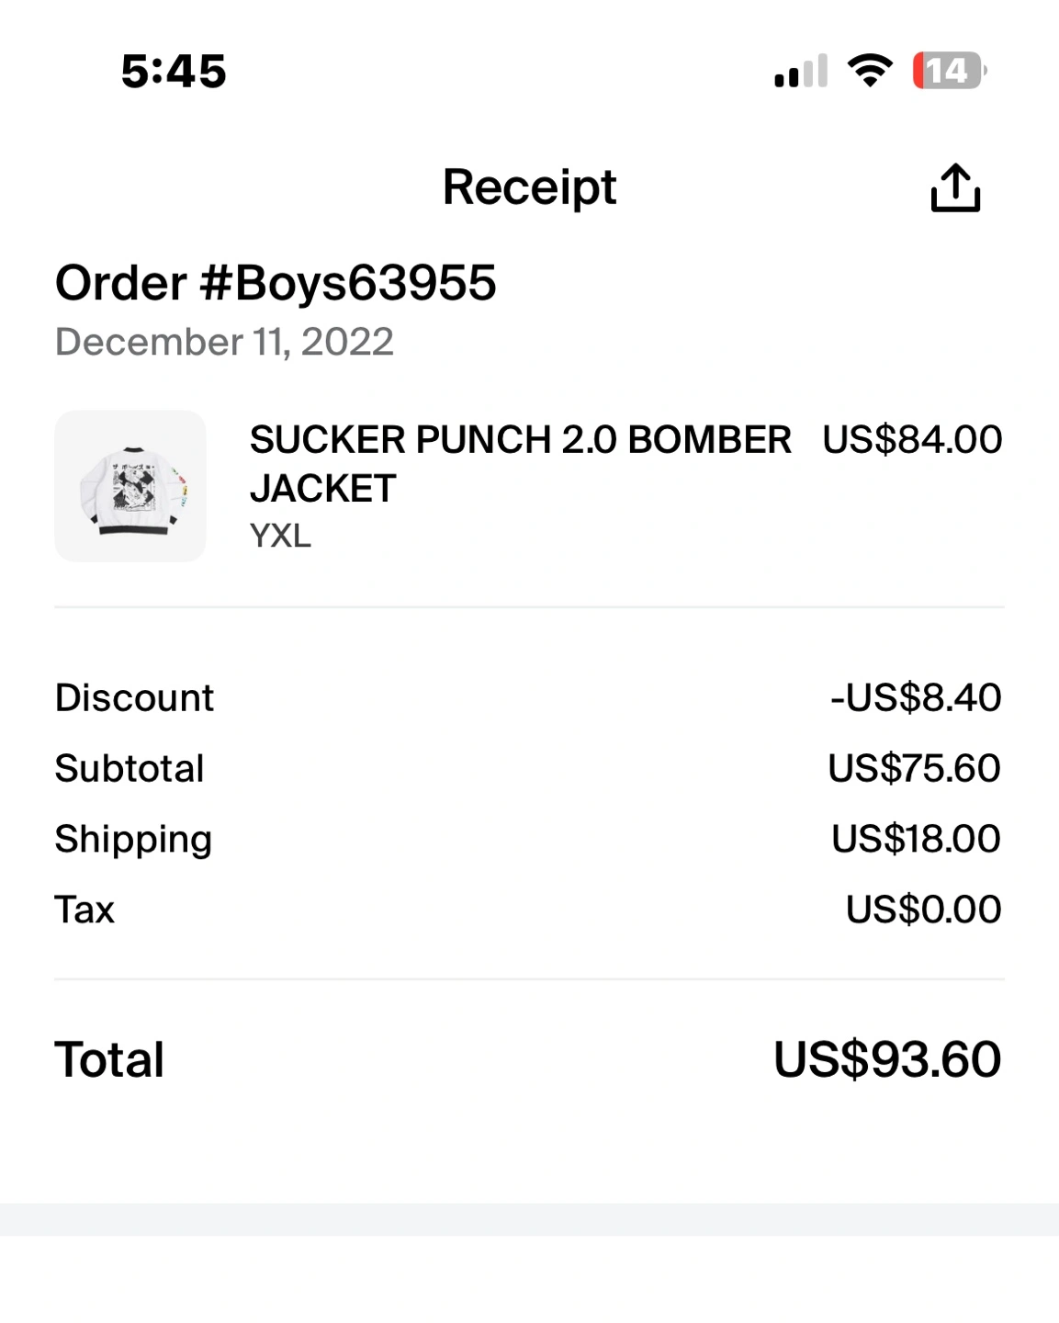Select the Discount row label
Viewport: 1059px width, 1323px height.
coord(134,697)
